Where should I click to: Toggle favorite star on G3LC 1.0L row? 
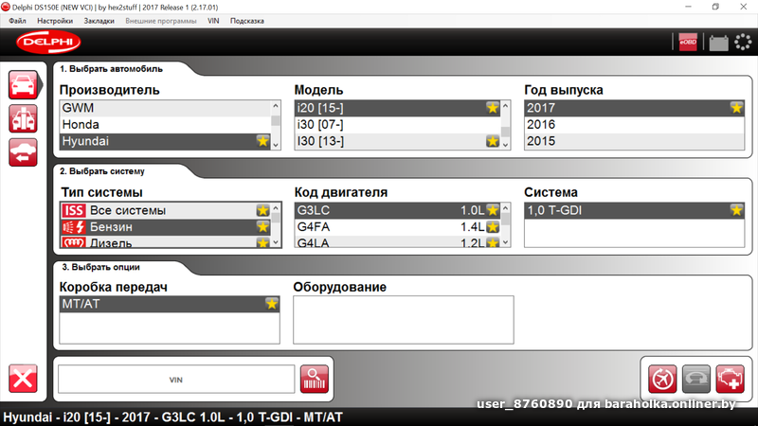point(492,210)
